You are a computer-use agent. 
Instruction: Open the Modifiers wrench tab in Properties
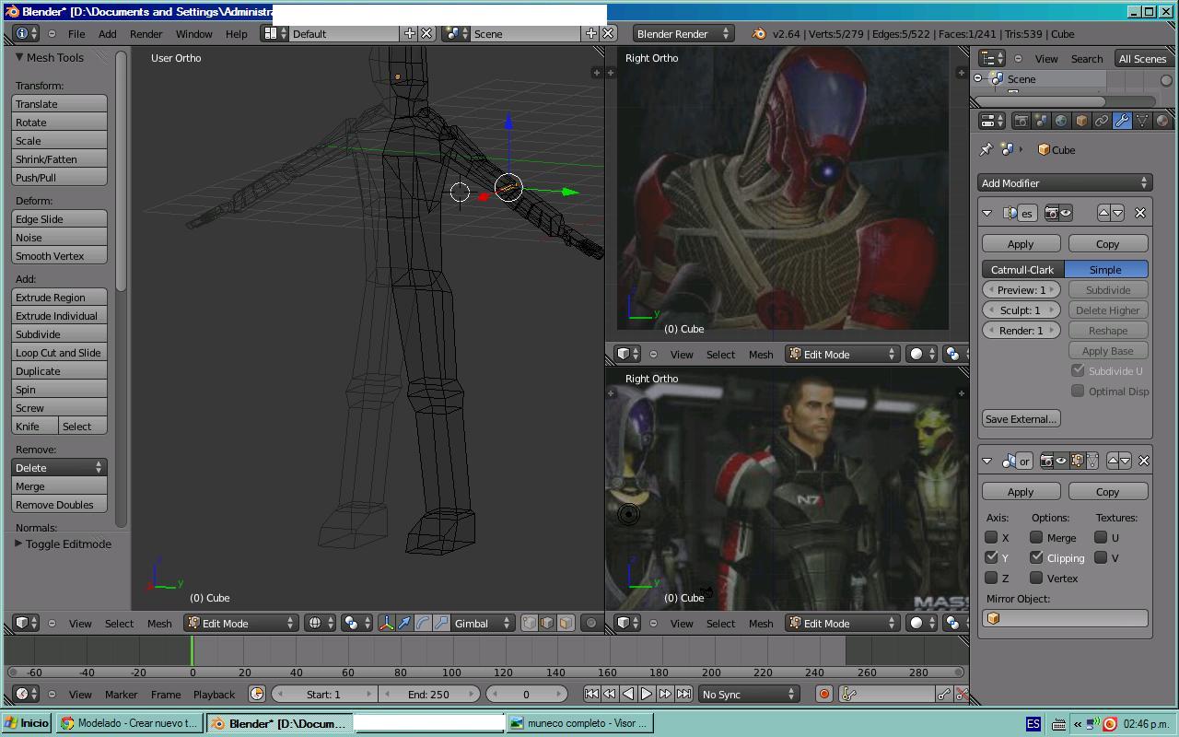1122,121
